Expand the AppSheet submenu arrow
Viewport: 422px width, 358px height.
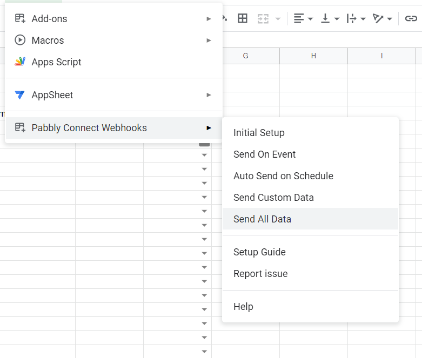coord(209,95)
